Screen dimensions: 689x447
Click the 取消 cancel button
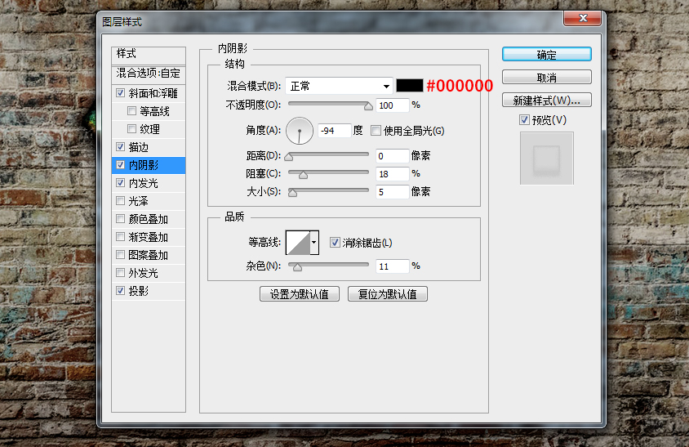pos(547,78)
